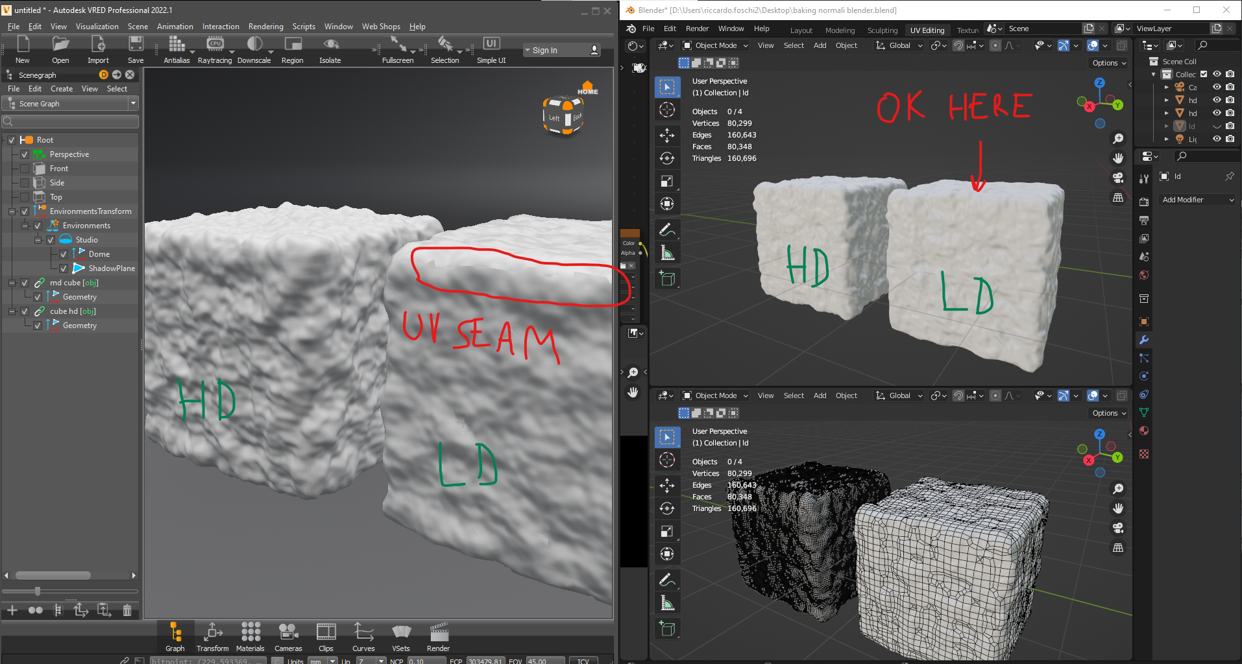The height and width of the screenshot is (664, 1242).
Task: Open the Object Mode dropdown in Blender
Action: pyautogui.click(x=714, y=45)
